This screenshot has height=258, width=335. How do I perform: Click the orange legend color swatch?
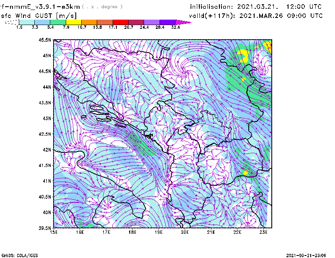(89, 22)
